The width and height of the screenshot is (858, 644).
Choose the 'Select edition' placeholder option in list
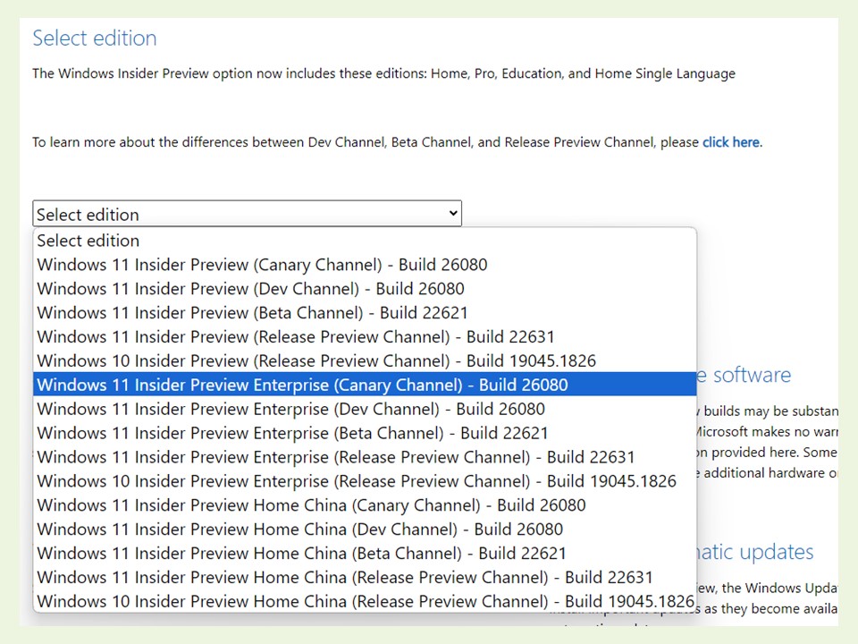pos(365,241)
